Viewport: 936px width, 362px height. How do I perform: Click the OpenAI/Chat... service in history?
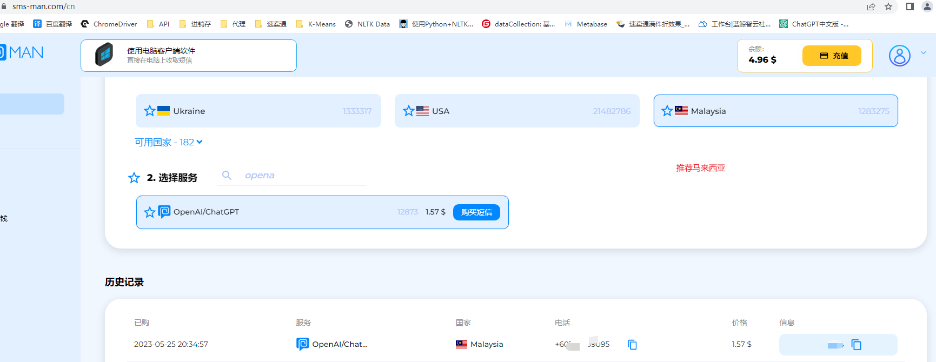coord(332,344)
